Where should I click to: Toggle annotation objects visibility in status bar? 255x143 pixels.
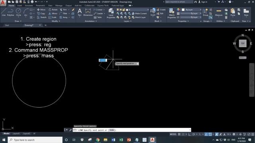217,134
